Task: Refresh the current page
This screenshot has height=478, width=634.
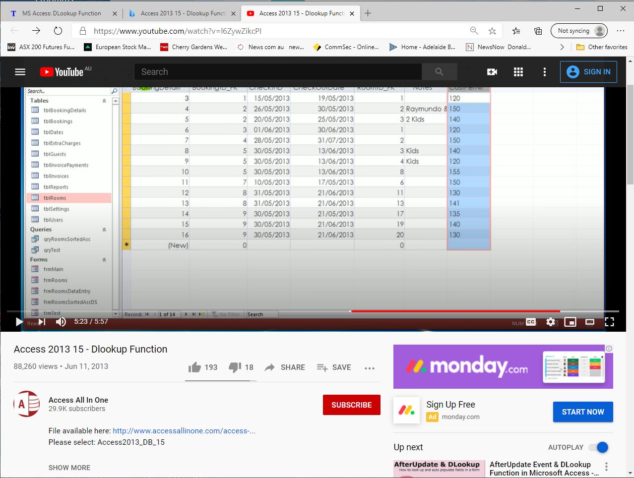Action: coord(58,31)
